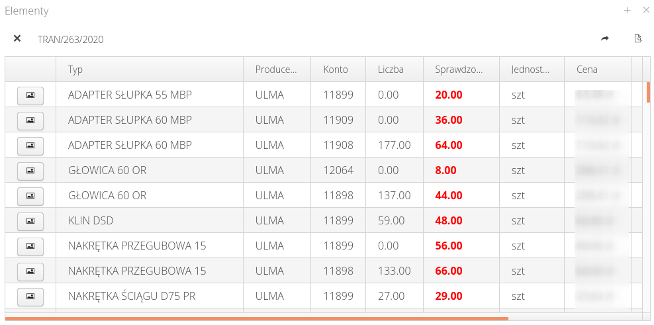The height and width of the screenshot is (325, 654).
Task: Open image for KLIN DSD row
Action: pyautogui.click(x=30, y=220)
